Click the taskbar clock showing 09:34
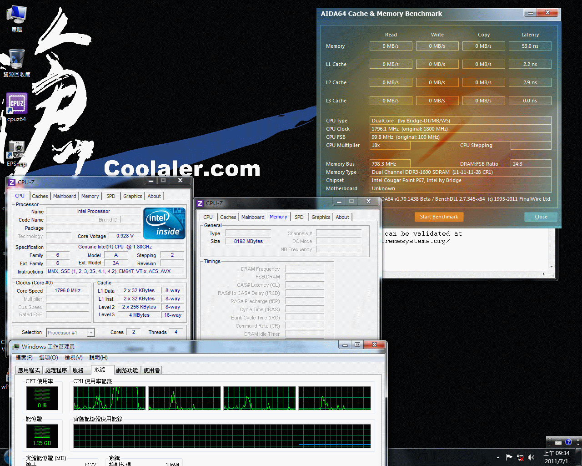 coord(557,457)
